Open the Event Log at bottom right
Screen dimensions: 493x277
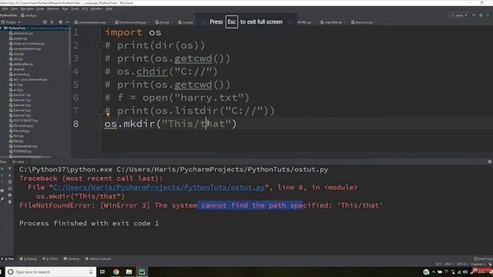click(x=483, y=259)
